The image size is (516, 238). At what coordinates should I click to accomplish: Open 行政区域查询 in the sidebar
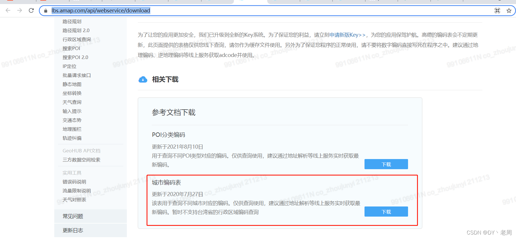[77, 39]
